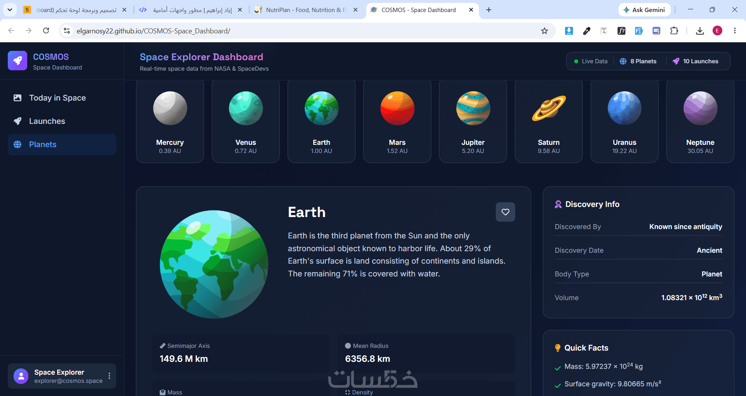Pick the Uranus planet card
This screenshot has width=746, height=396.
coord(624,121)
